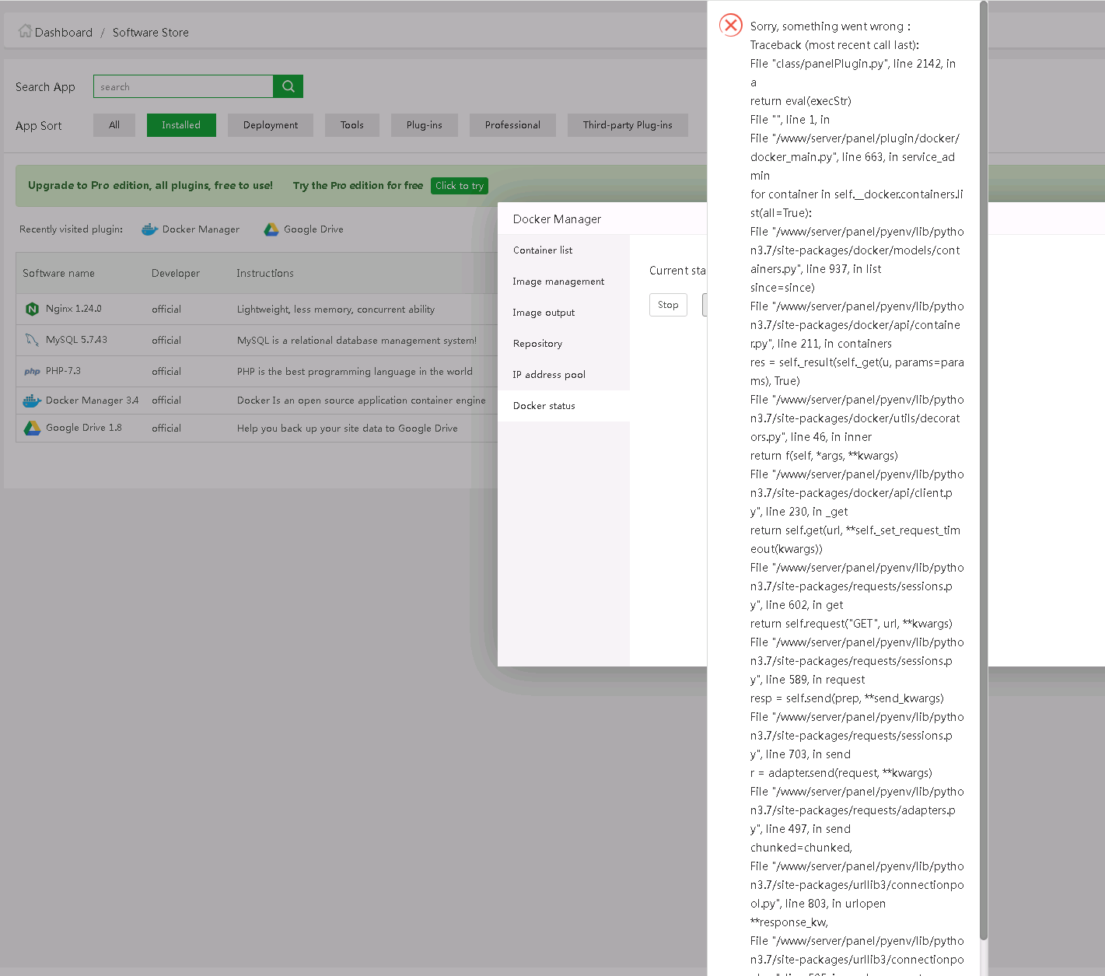Click Software Store breadcrumb
Viewport: 1105px width, 976px height.
pos(151,33)
